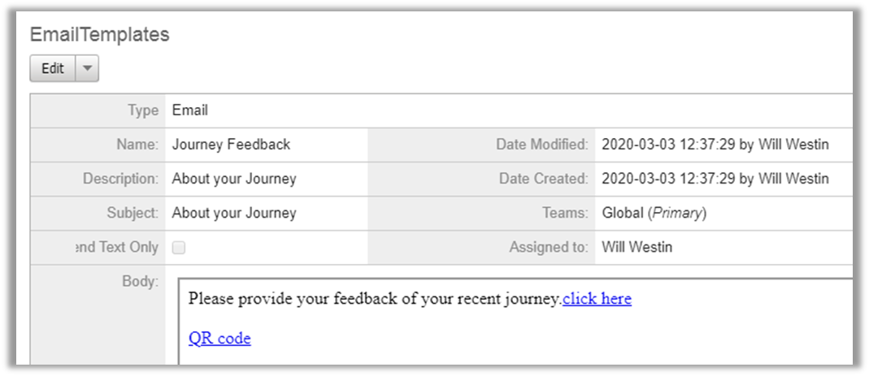The height and width of the screenshot is (376, 869).
Task: Click the Subject value About your Journey
Action: [x=234, y=214]
